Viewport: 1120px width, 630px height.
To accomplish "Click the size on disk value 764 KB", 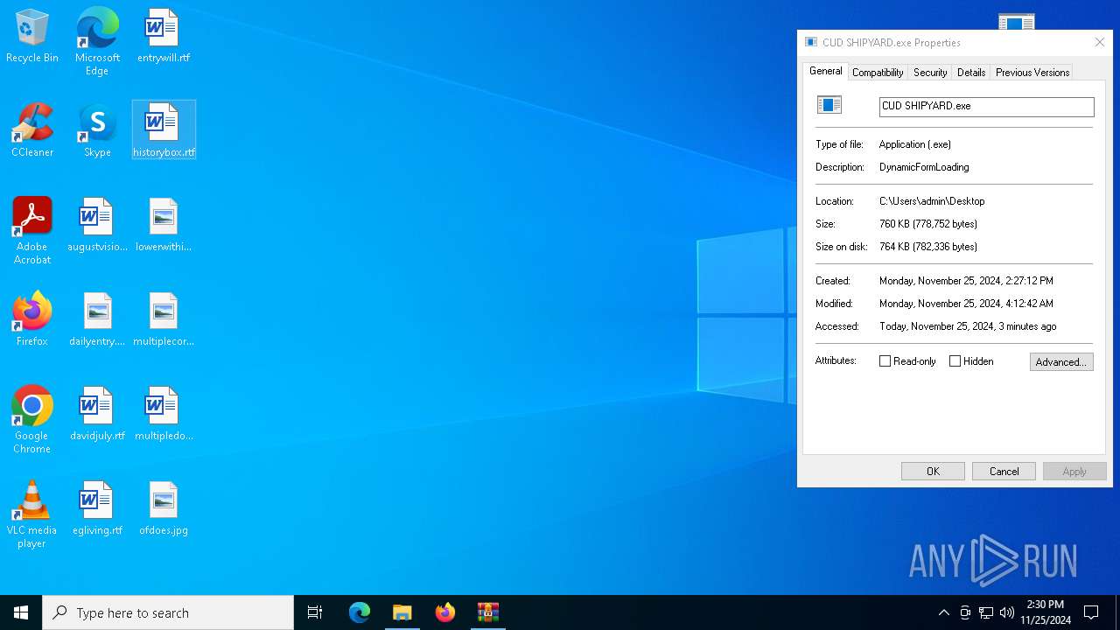I will (x=928, y=247).
